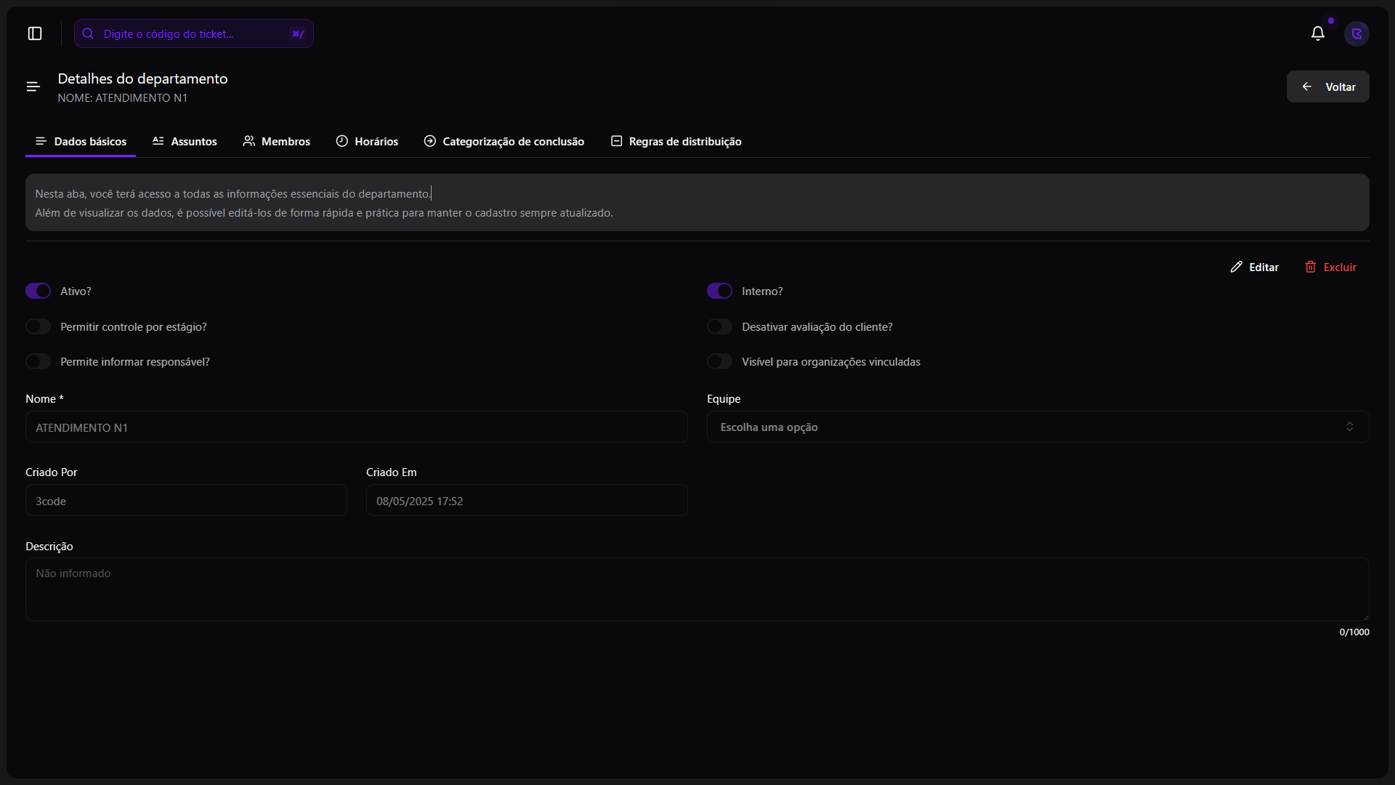Click the red trash Excluir icon

click(1310, 267)
